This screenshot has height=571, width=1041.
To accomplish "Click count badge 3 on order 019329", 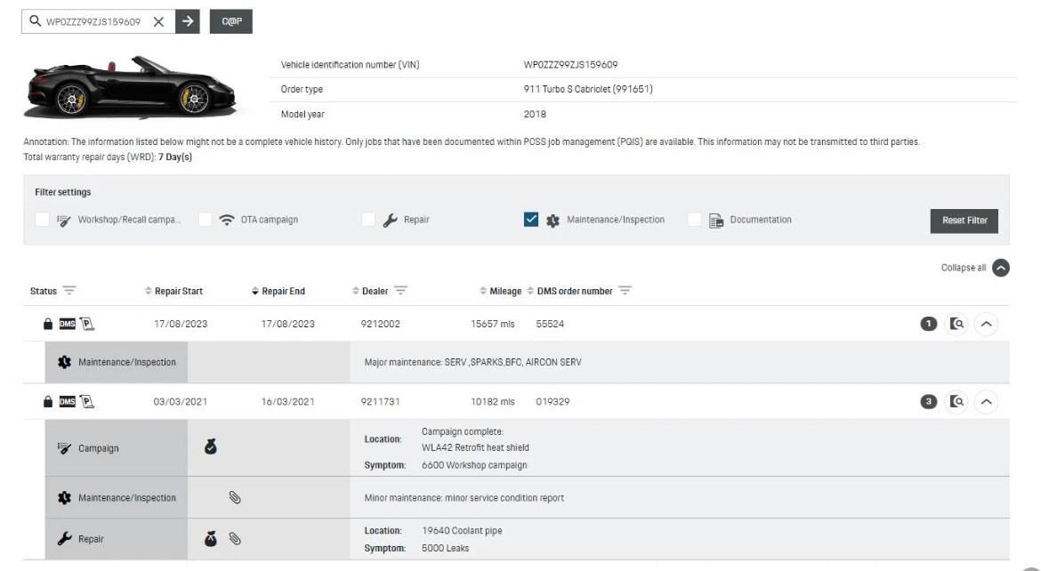I will [928, 401].
